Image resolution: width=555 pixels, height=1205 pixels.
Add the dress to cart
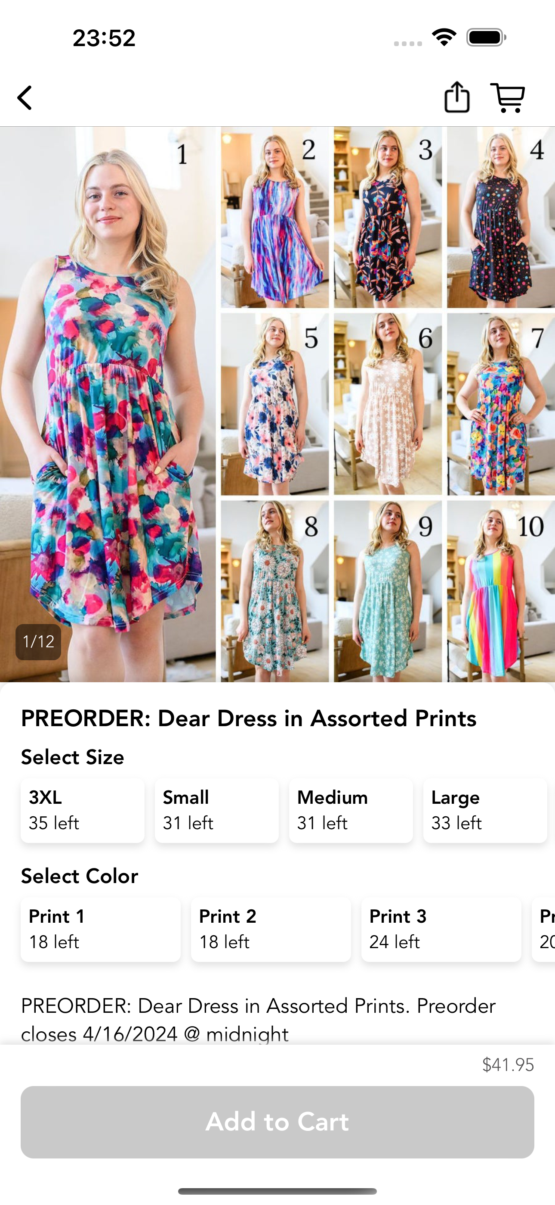tap(277, 1122)
